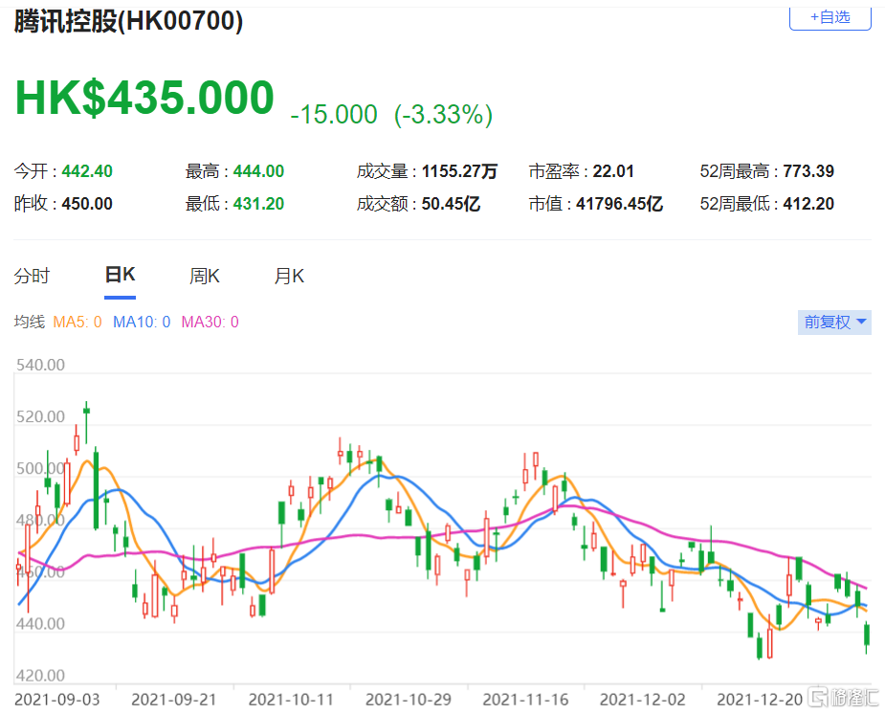Click the 540.00 price axis label
This screenshot has width=885, height=714.
41,366
